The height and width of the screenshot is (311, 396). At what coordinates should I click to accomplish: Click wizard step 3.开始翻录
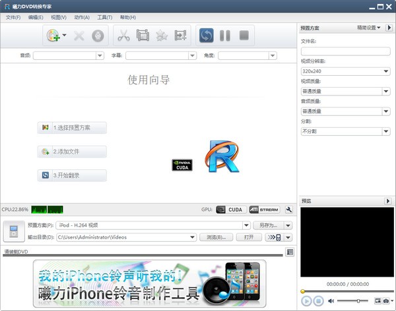tap(72, 175)
